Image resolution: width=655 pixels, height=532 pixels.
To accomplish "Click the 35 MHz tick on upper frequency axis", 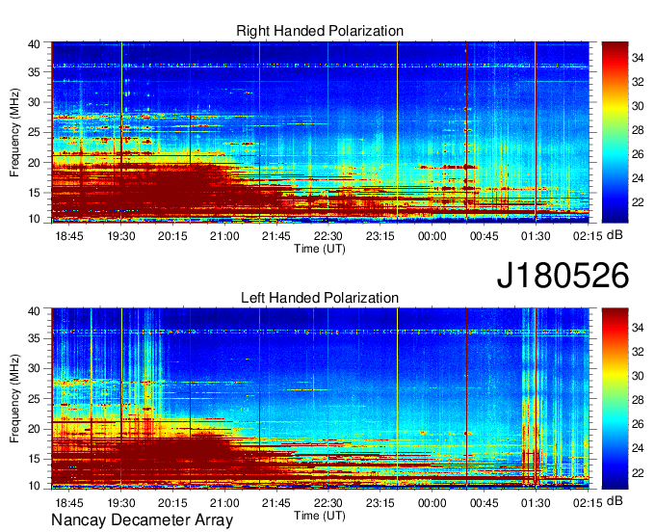I will pos(35,72).
